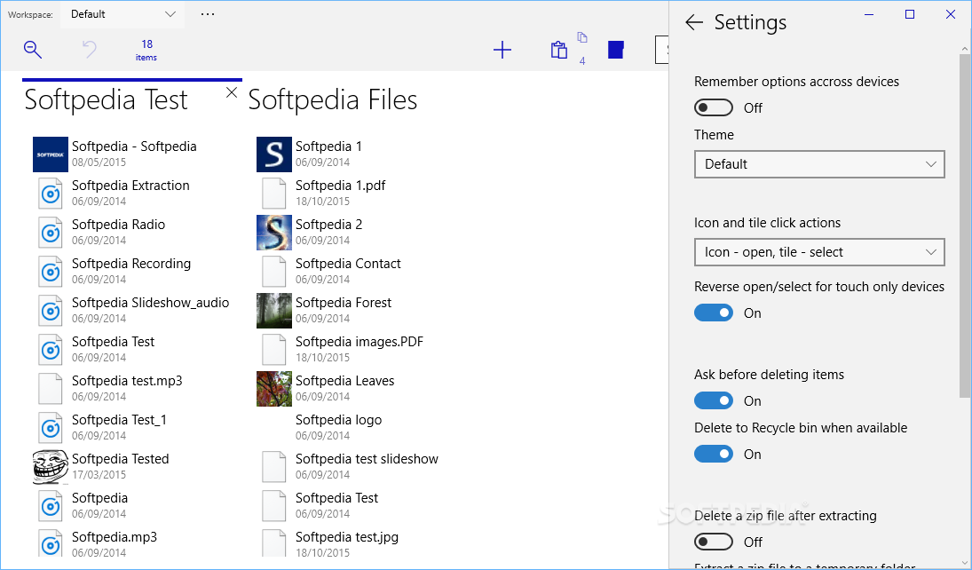The height and width of the screenshot is (570, 972).
Task: Select the Softpedia Test folder heading
Action: pyautogui.click(x=106, y=99)
